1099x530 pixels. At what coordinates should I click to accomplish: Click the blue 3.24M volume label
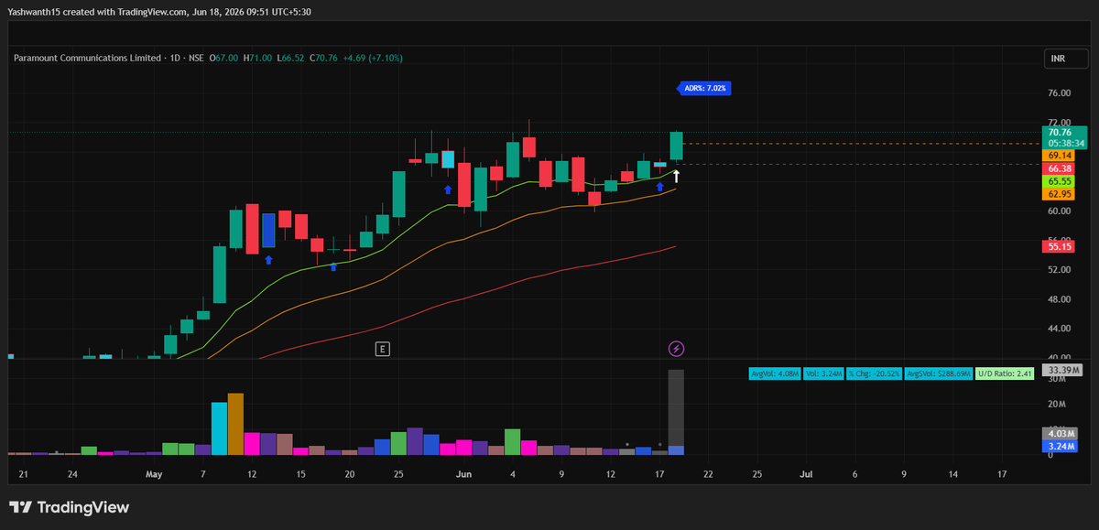point(1060,446)
